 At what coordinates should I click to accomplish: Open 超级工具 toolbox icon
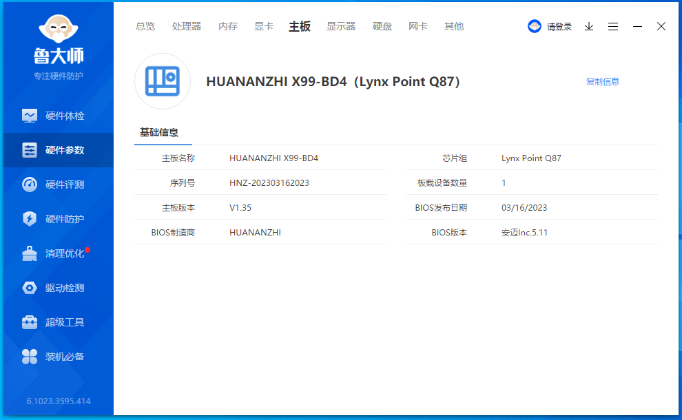click(30, 322)
